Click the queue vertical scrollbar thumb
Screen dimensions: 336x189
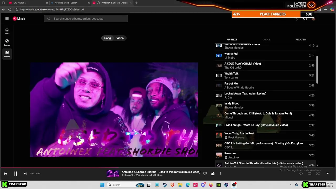(317, 70)
